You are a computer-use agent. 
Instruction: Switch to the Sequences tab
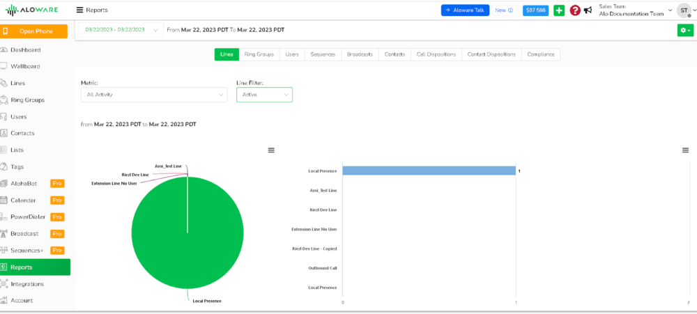(x=323, y=54)
